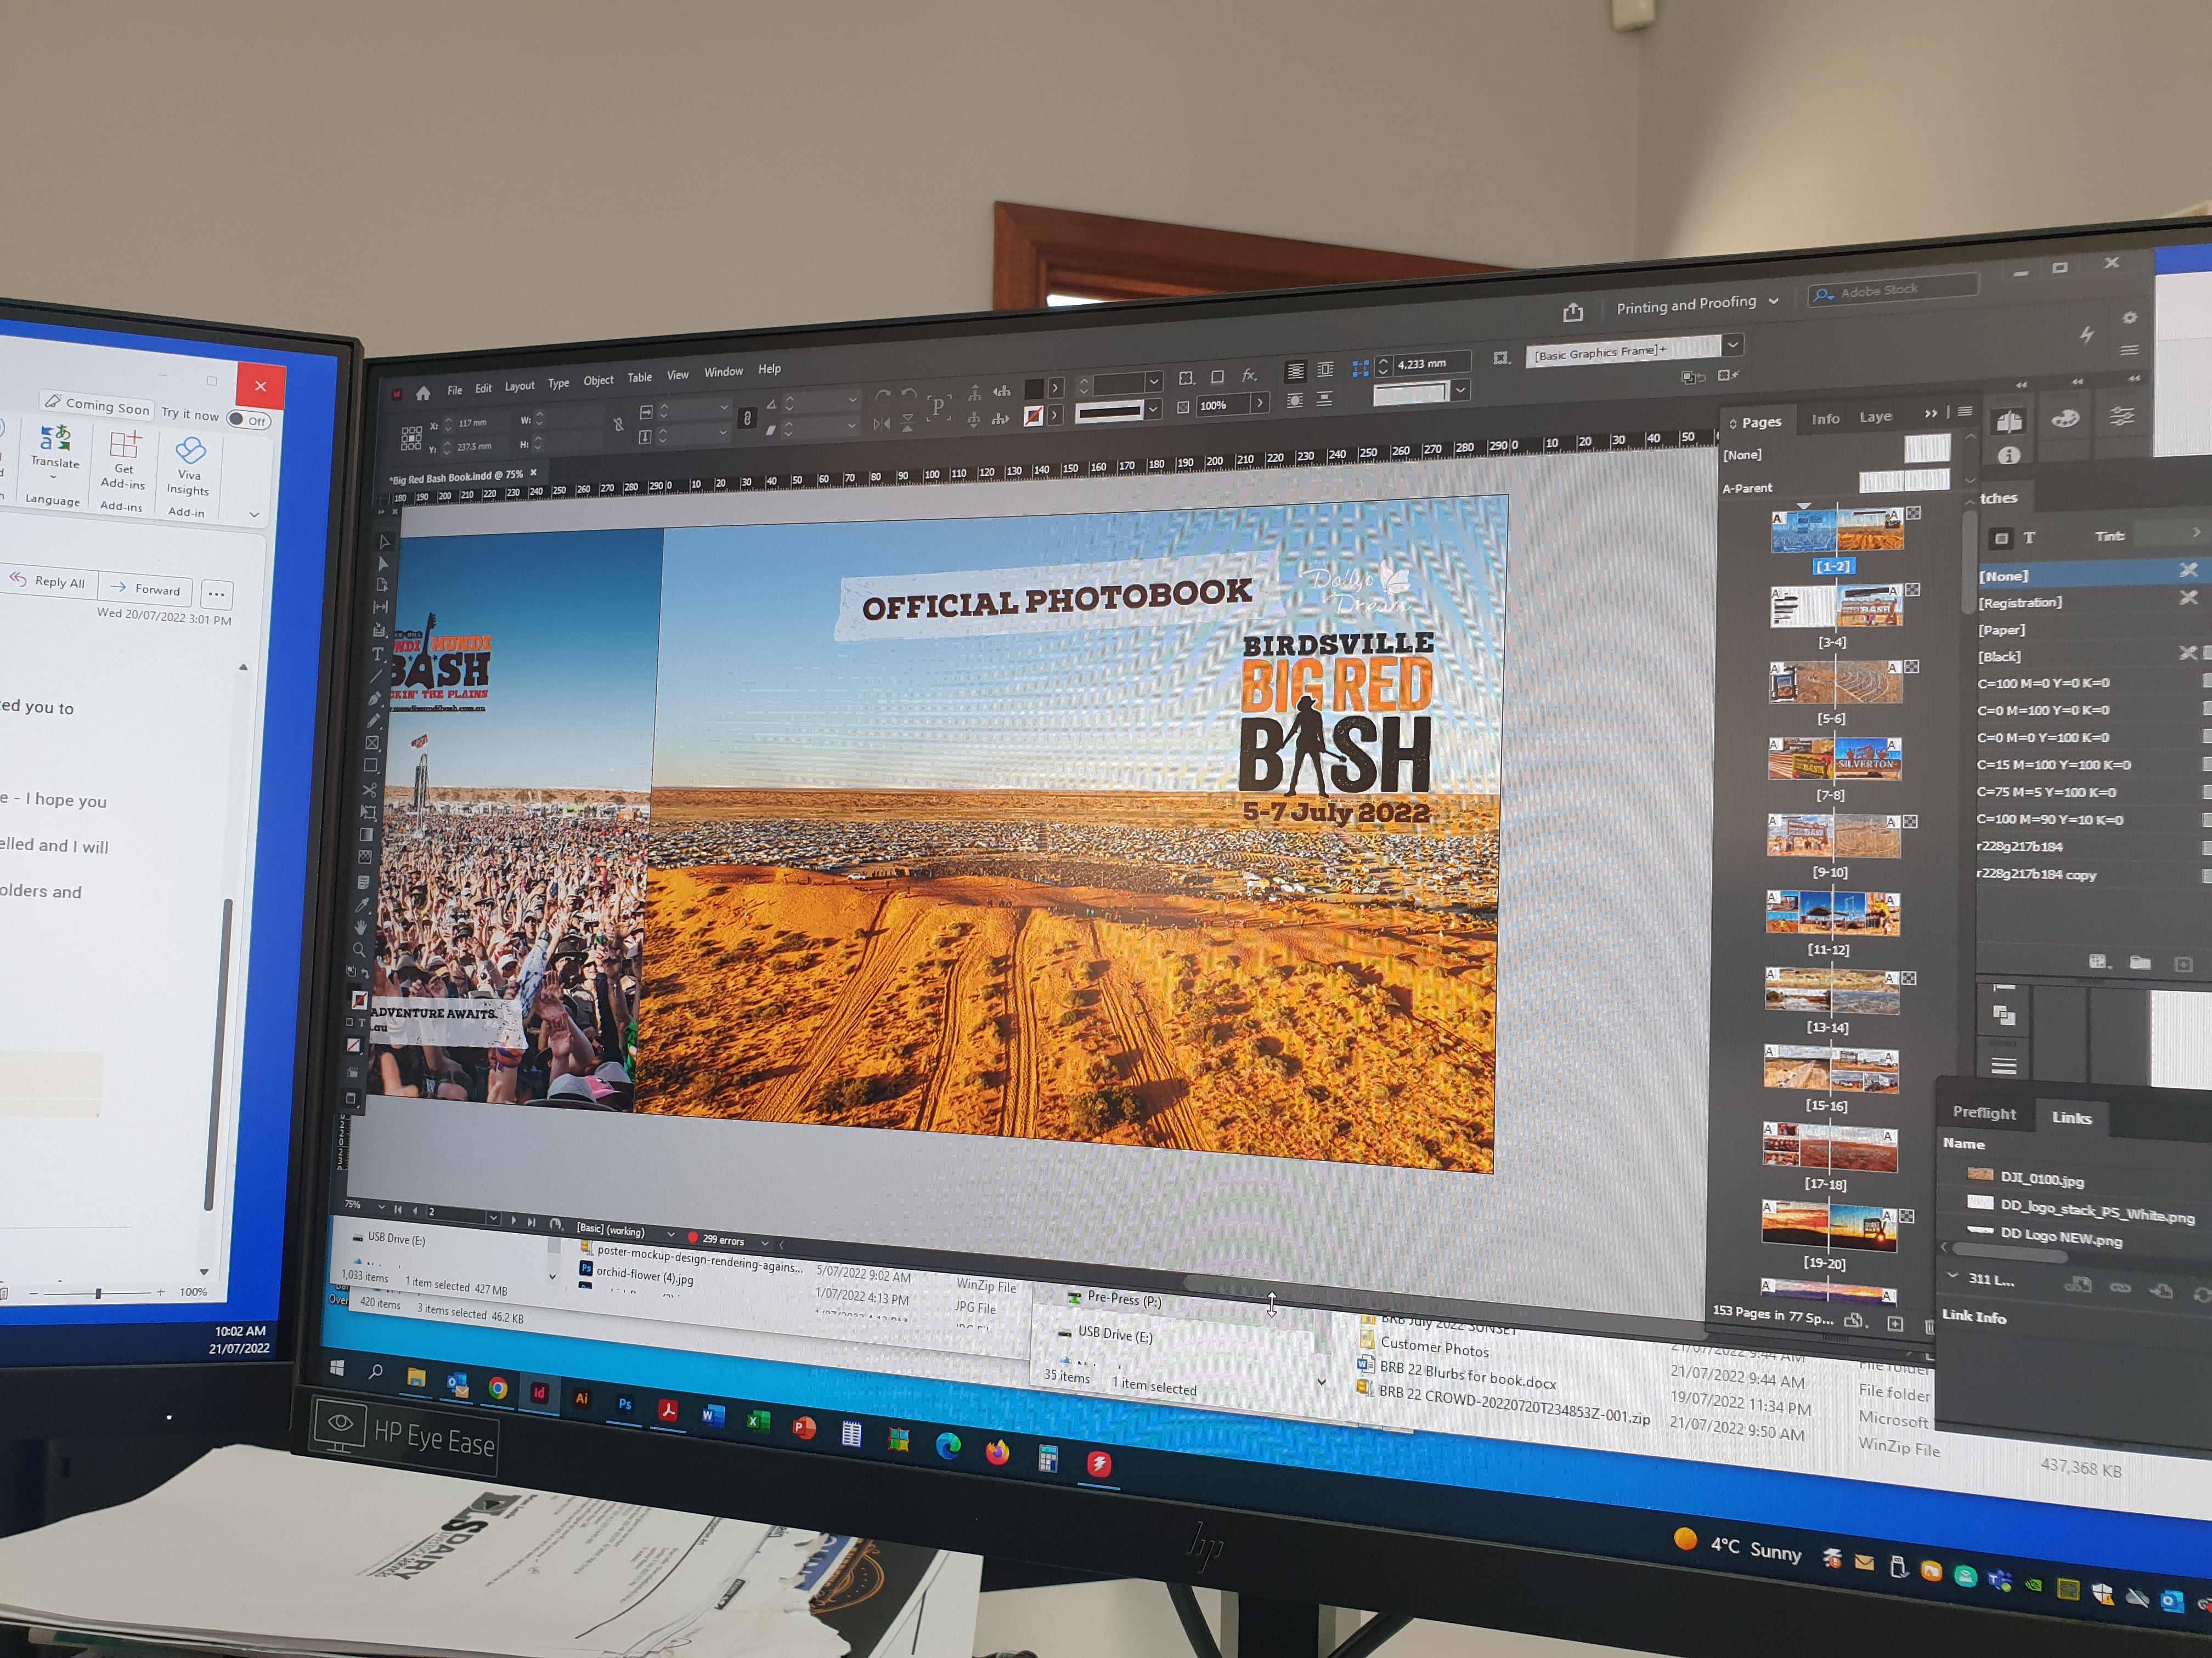The height and width of the screenshot is (1658, 2212).
Task: Open the Layout menu
Action: [x=519, y=386]
